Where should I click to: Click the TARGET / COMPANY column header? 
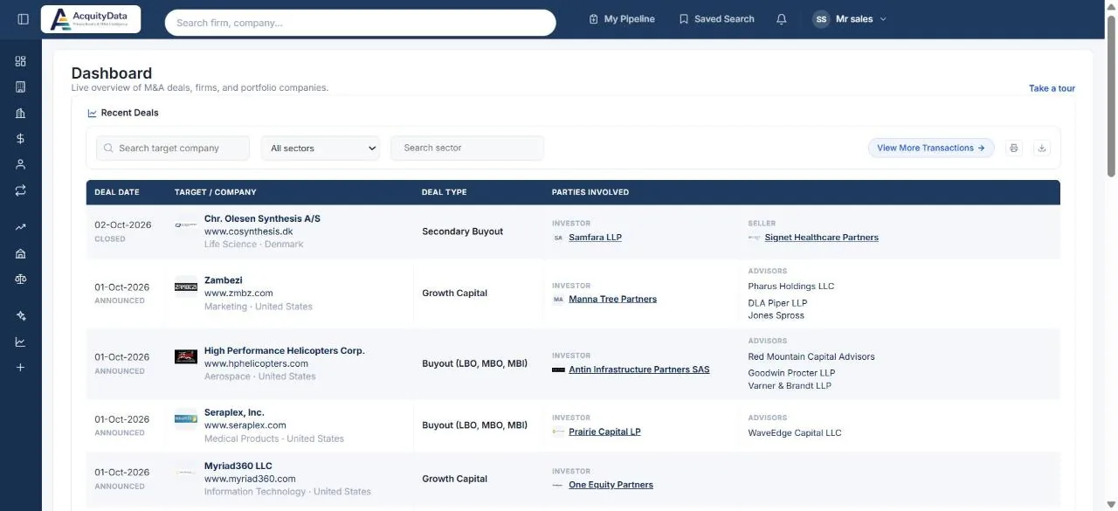point(216,192)
